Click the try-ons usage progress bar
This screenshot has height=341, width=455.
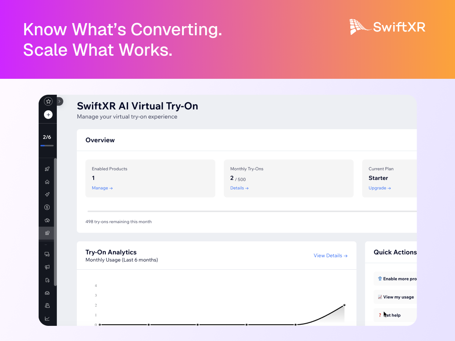[252, 211]
